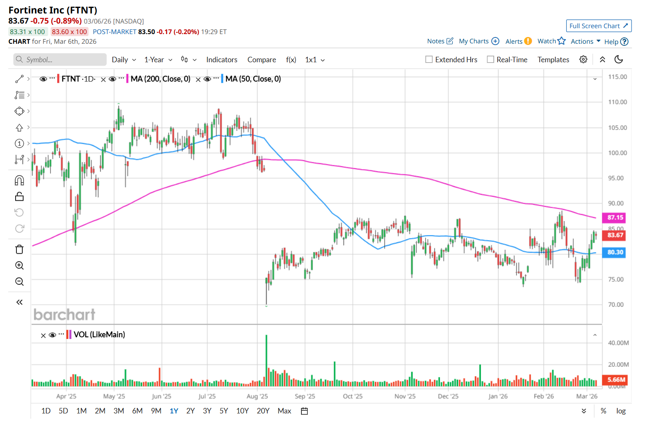Collapse the header with the double-chevron icon
The image size is (645, 421).
coord(602,59)
